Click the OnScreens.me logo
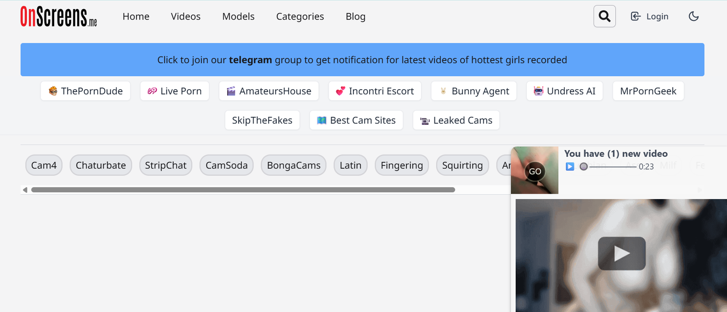The width and height of the screenshot is (727, 312). (x=59, y=17)
